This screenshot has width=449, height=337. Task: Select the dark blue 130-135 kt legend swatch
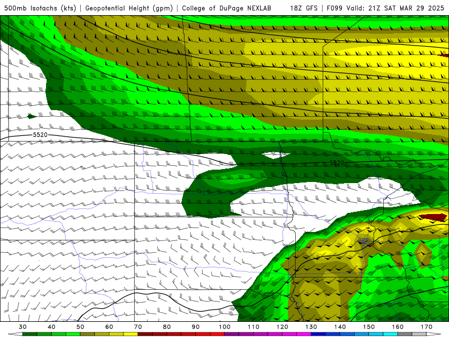point(318,334)
